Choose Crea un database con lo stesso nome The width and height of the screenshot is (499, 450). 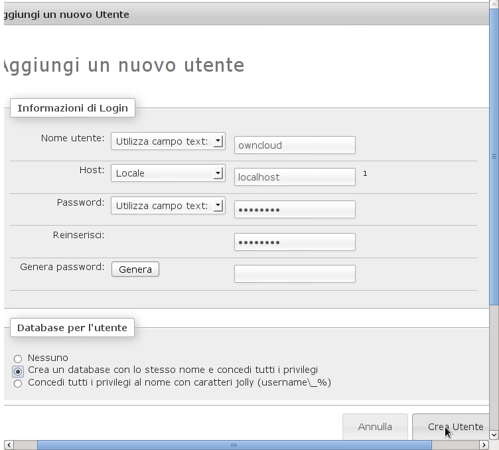click(18, 370)
